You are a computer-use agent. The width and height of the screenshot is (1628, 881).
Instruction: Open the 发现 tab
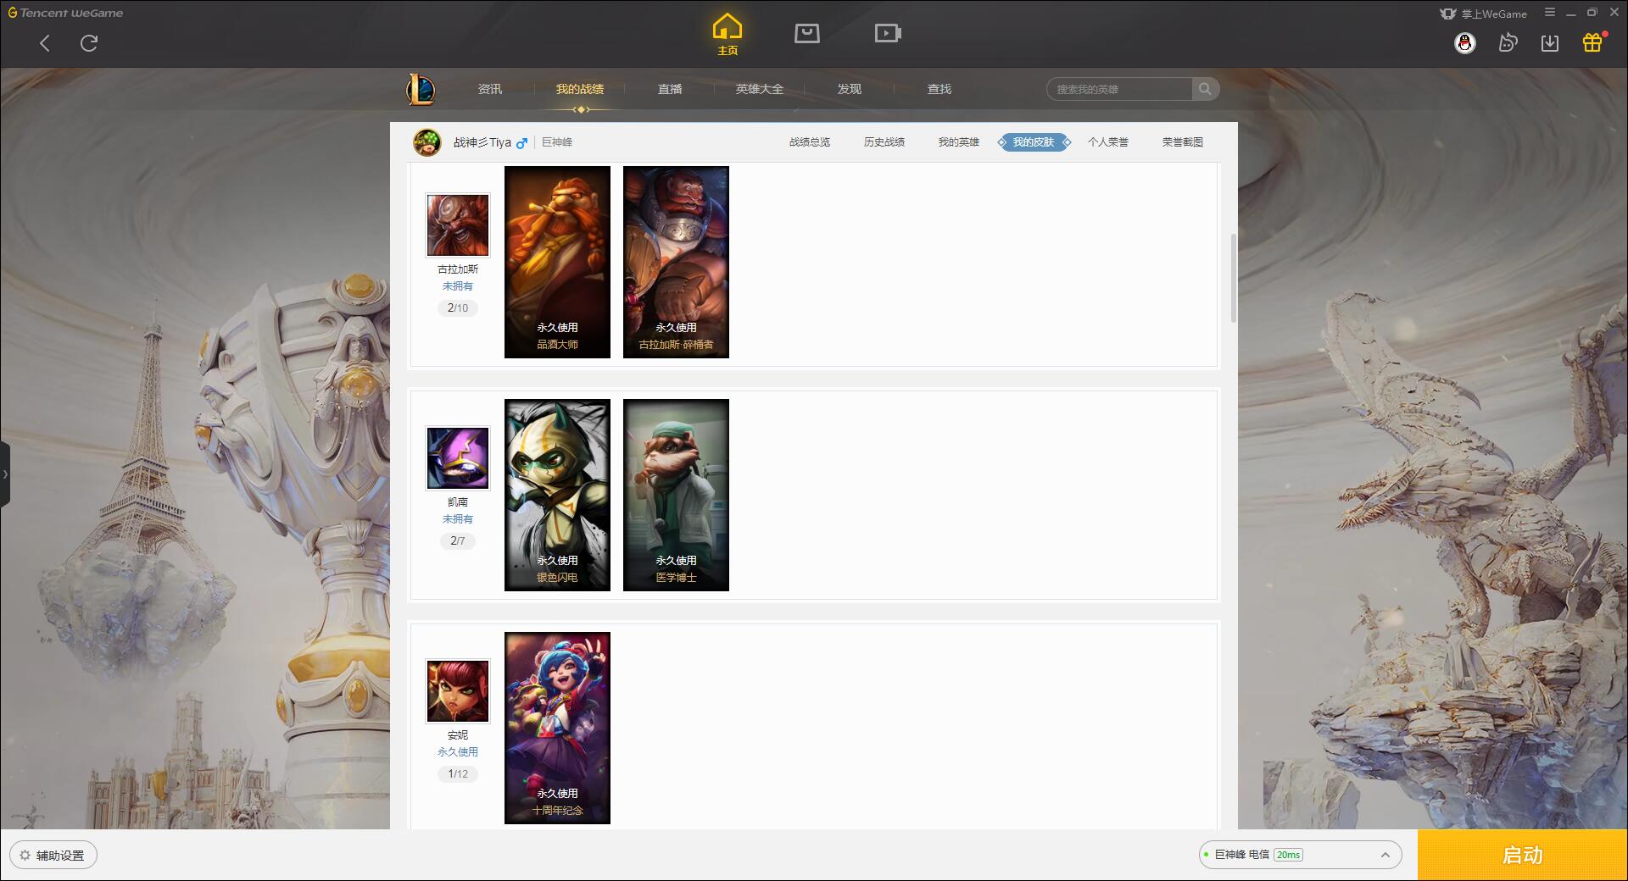850,89
